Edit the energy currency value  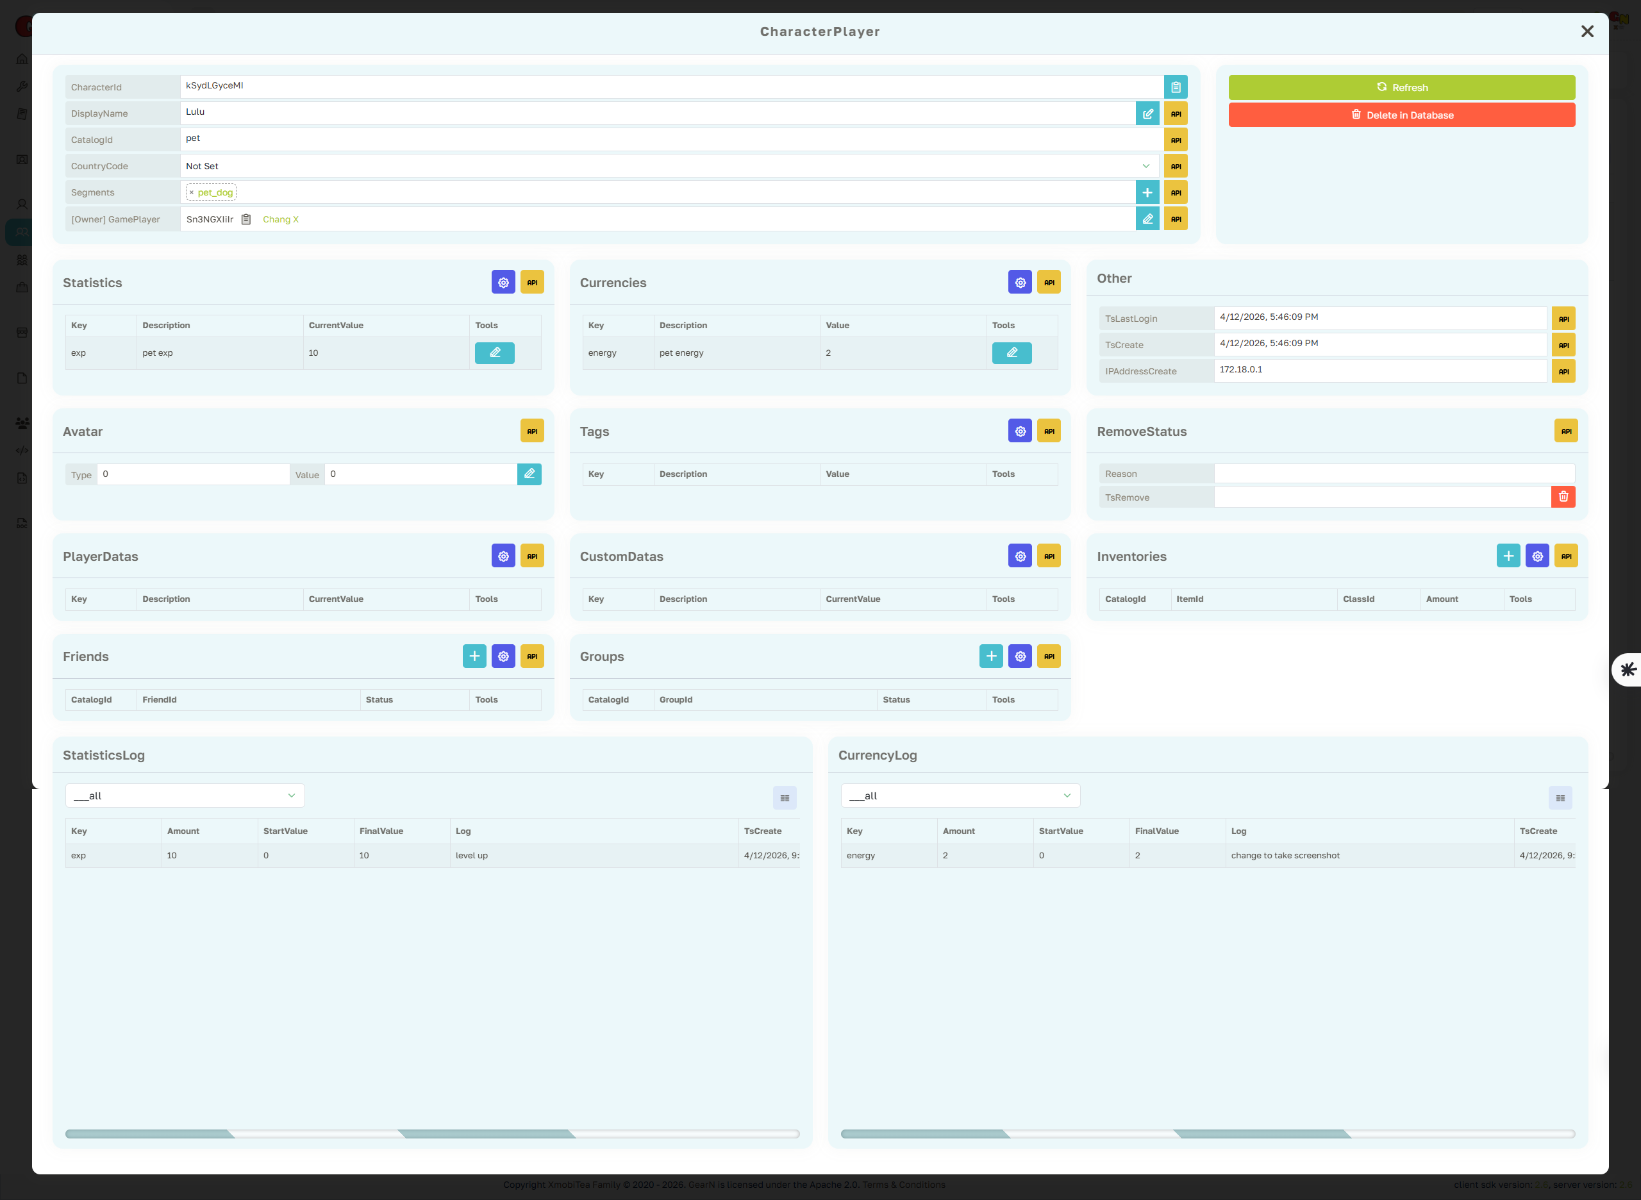[x=1012, y=353]
